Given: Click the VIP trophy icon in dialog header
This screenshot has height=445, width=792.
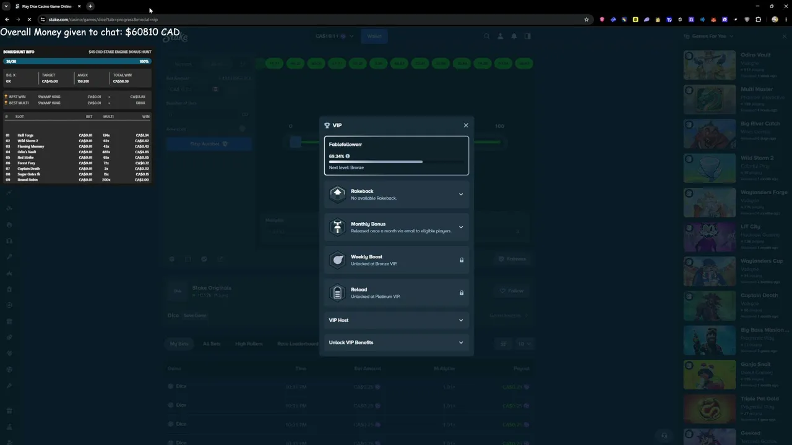Looking at the screenshot, I should point(327,125).
